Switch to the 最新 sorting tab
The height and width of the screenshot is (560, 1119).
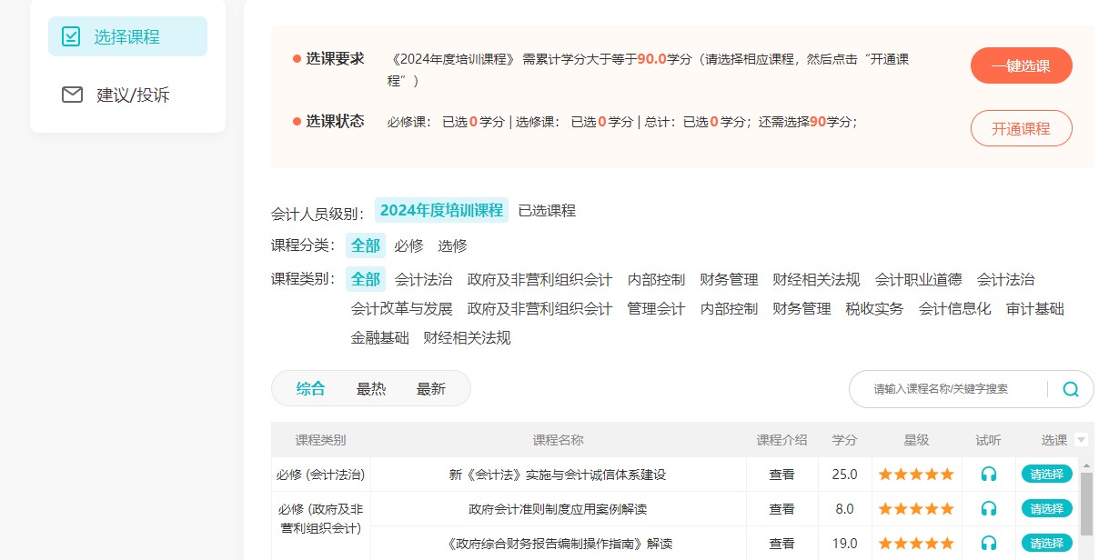(429, 387)
